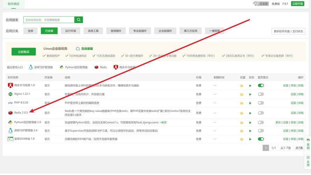The image size is (311, 175).
Task: Enable homepage display for PHP-8.0.26
Action: tap(261, 103)
